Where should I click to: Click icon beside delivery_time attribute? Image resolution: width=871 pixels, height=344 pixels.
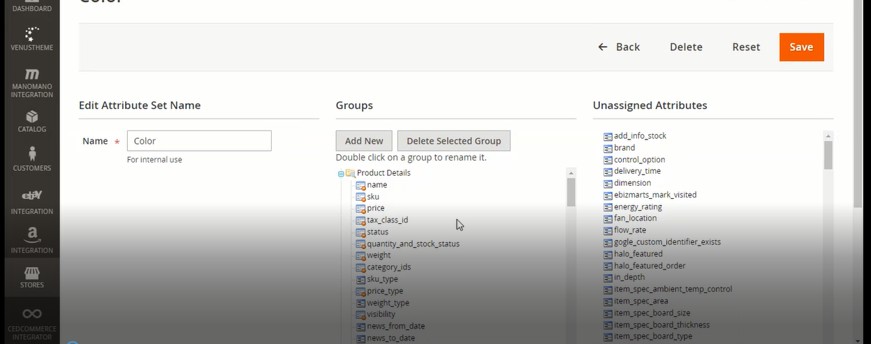pyautogui.click(x=608, y=172)
